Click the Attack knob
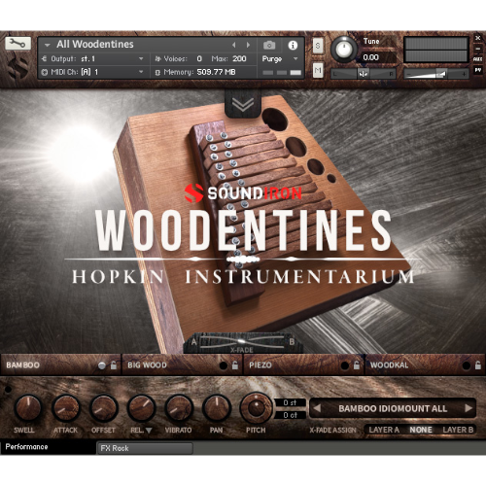This screenshot has height=486, width=486. 66,408
